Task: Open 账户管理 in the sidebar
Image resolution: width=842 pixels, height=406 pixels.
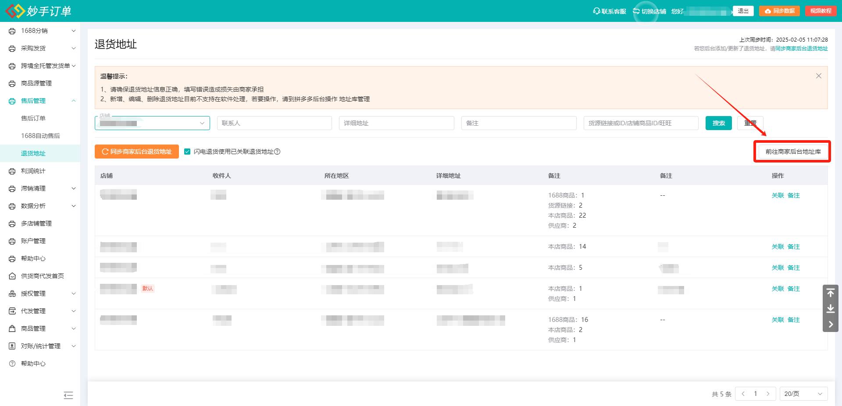Action: [x=33, y=241]
